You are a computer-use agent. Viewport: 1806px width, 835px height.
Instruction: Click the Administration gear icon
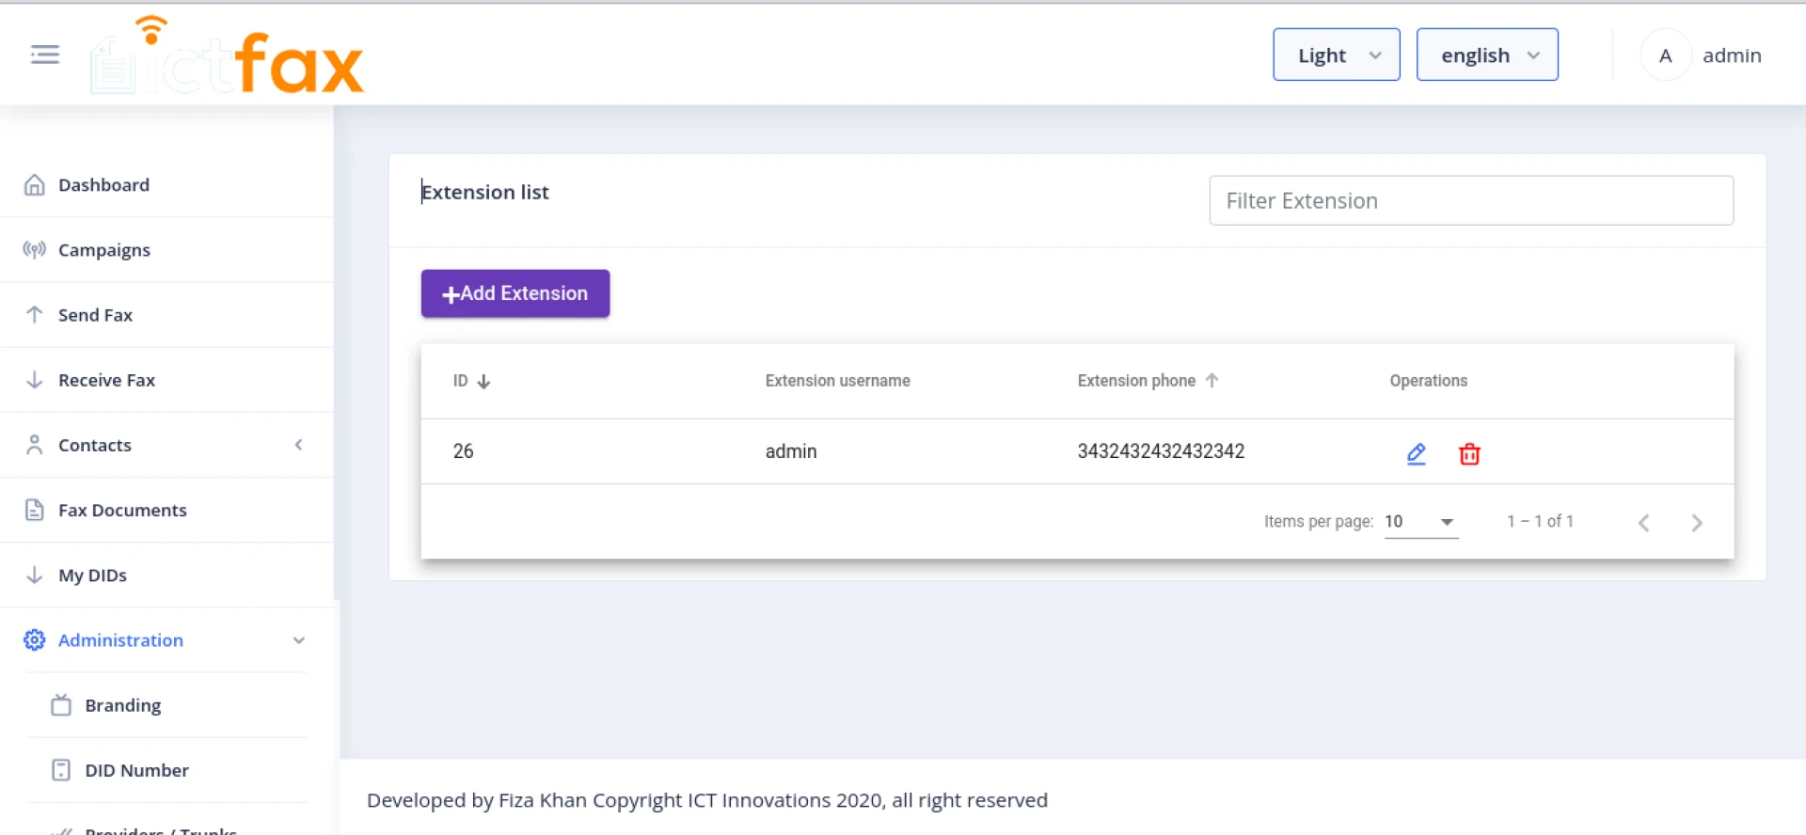click(x=35, y=640)
